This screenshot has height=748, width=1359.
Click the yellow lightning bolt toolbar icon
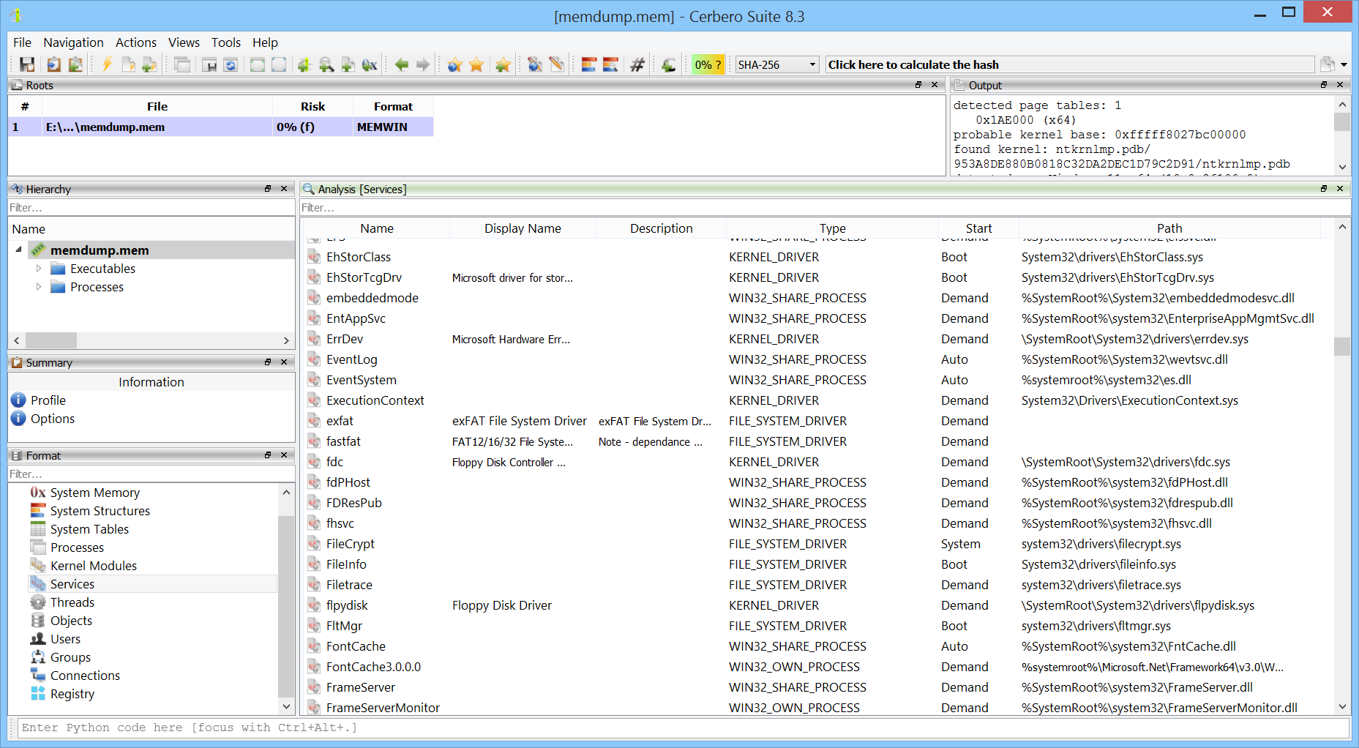pyautogui.click(x=107, y=64)
